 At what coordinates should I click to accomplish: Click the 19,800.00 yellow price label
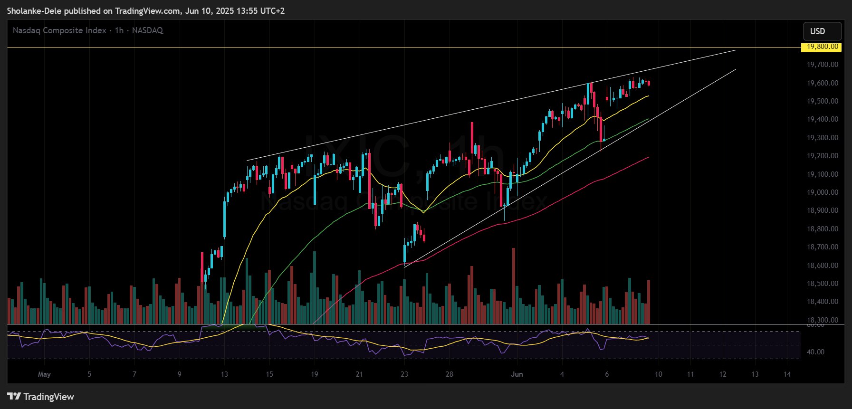pos(822,47)
